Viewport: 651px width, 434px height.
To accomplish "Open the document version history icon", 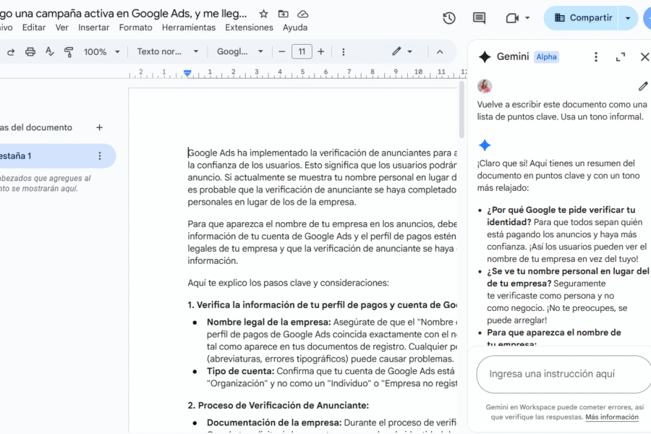I will point(448,18).
